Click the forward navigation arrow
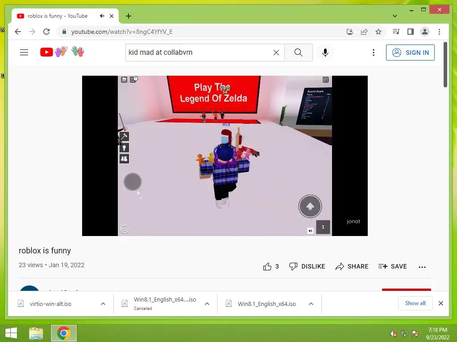The width and height of the screenshot is (457, 342). click(x=32, y=32)
